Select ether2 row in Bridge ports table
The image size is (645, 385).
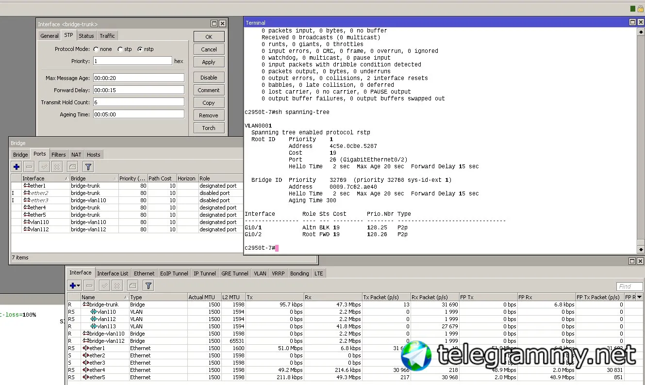[127, 193]
